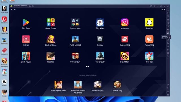
Task: Choose Eternal Fury from popular games
Action: [117, 85]
